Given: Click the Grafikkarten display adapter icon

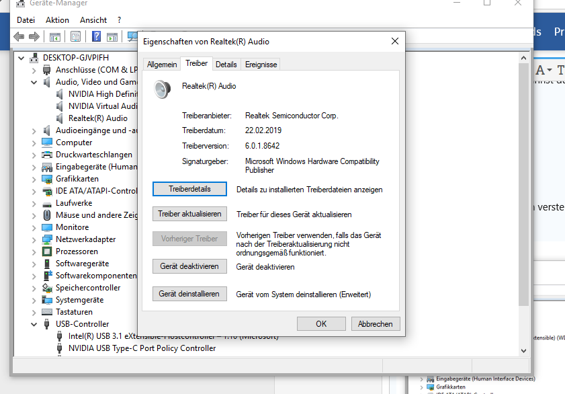Looking at the screenshot, I should pyautogui.click(x=47, y=179).
